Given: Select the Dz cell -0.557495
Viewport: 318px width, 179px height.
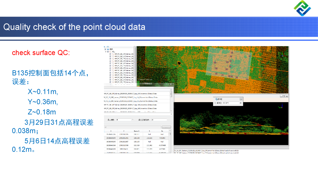Looking at the screenshot, I should point(162,145).
